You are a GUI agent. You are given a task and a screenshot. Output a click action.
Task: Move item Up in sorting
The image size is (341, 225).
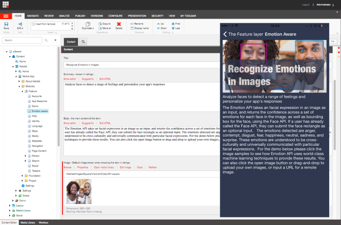tap(160, 23)
